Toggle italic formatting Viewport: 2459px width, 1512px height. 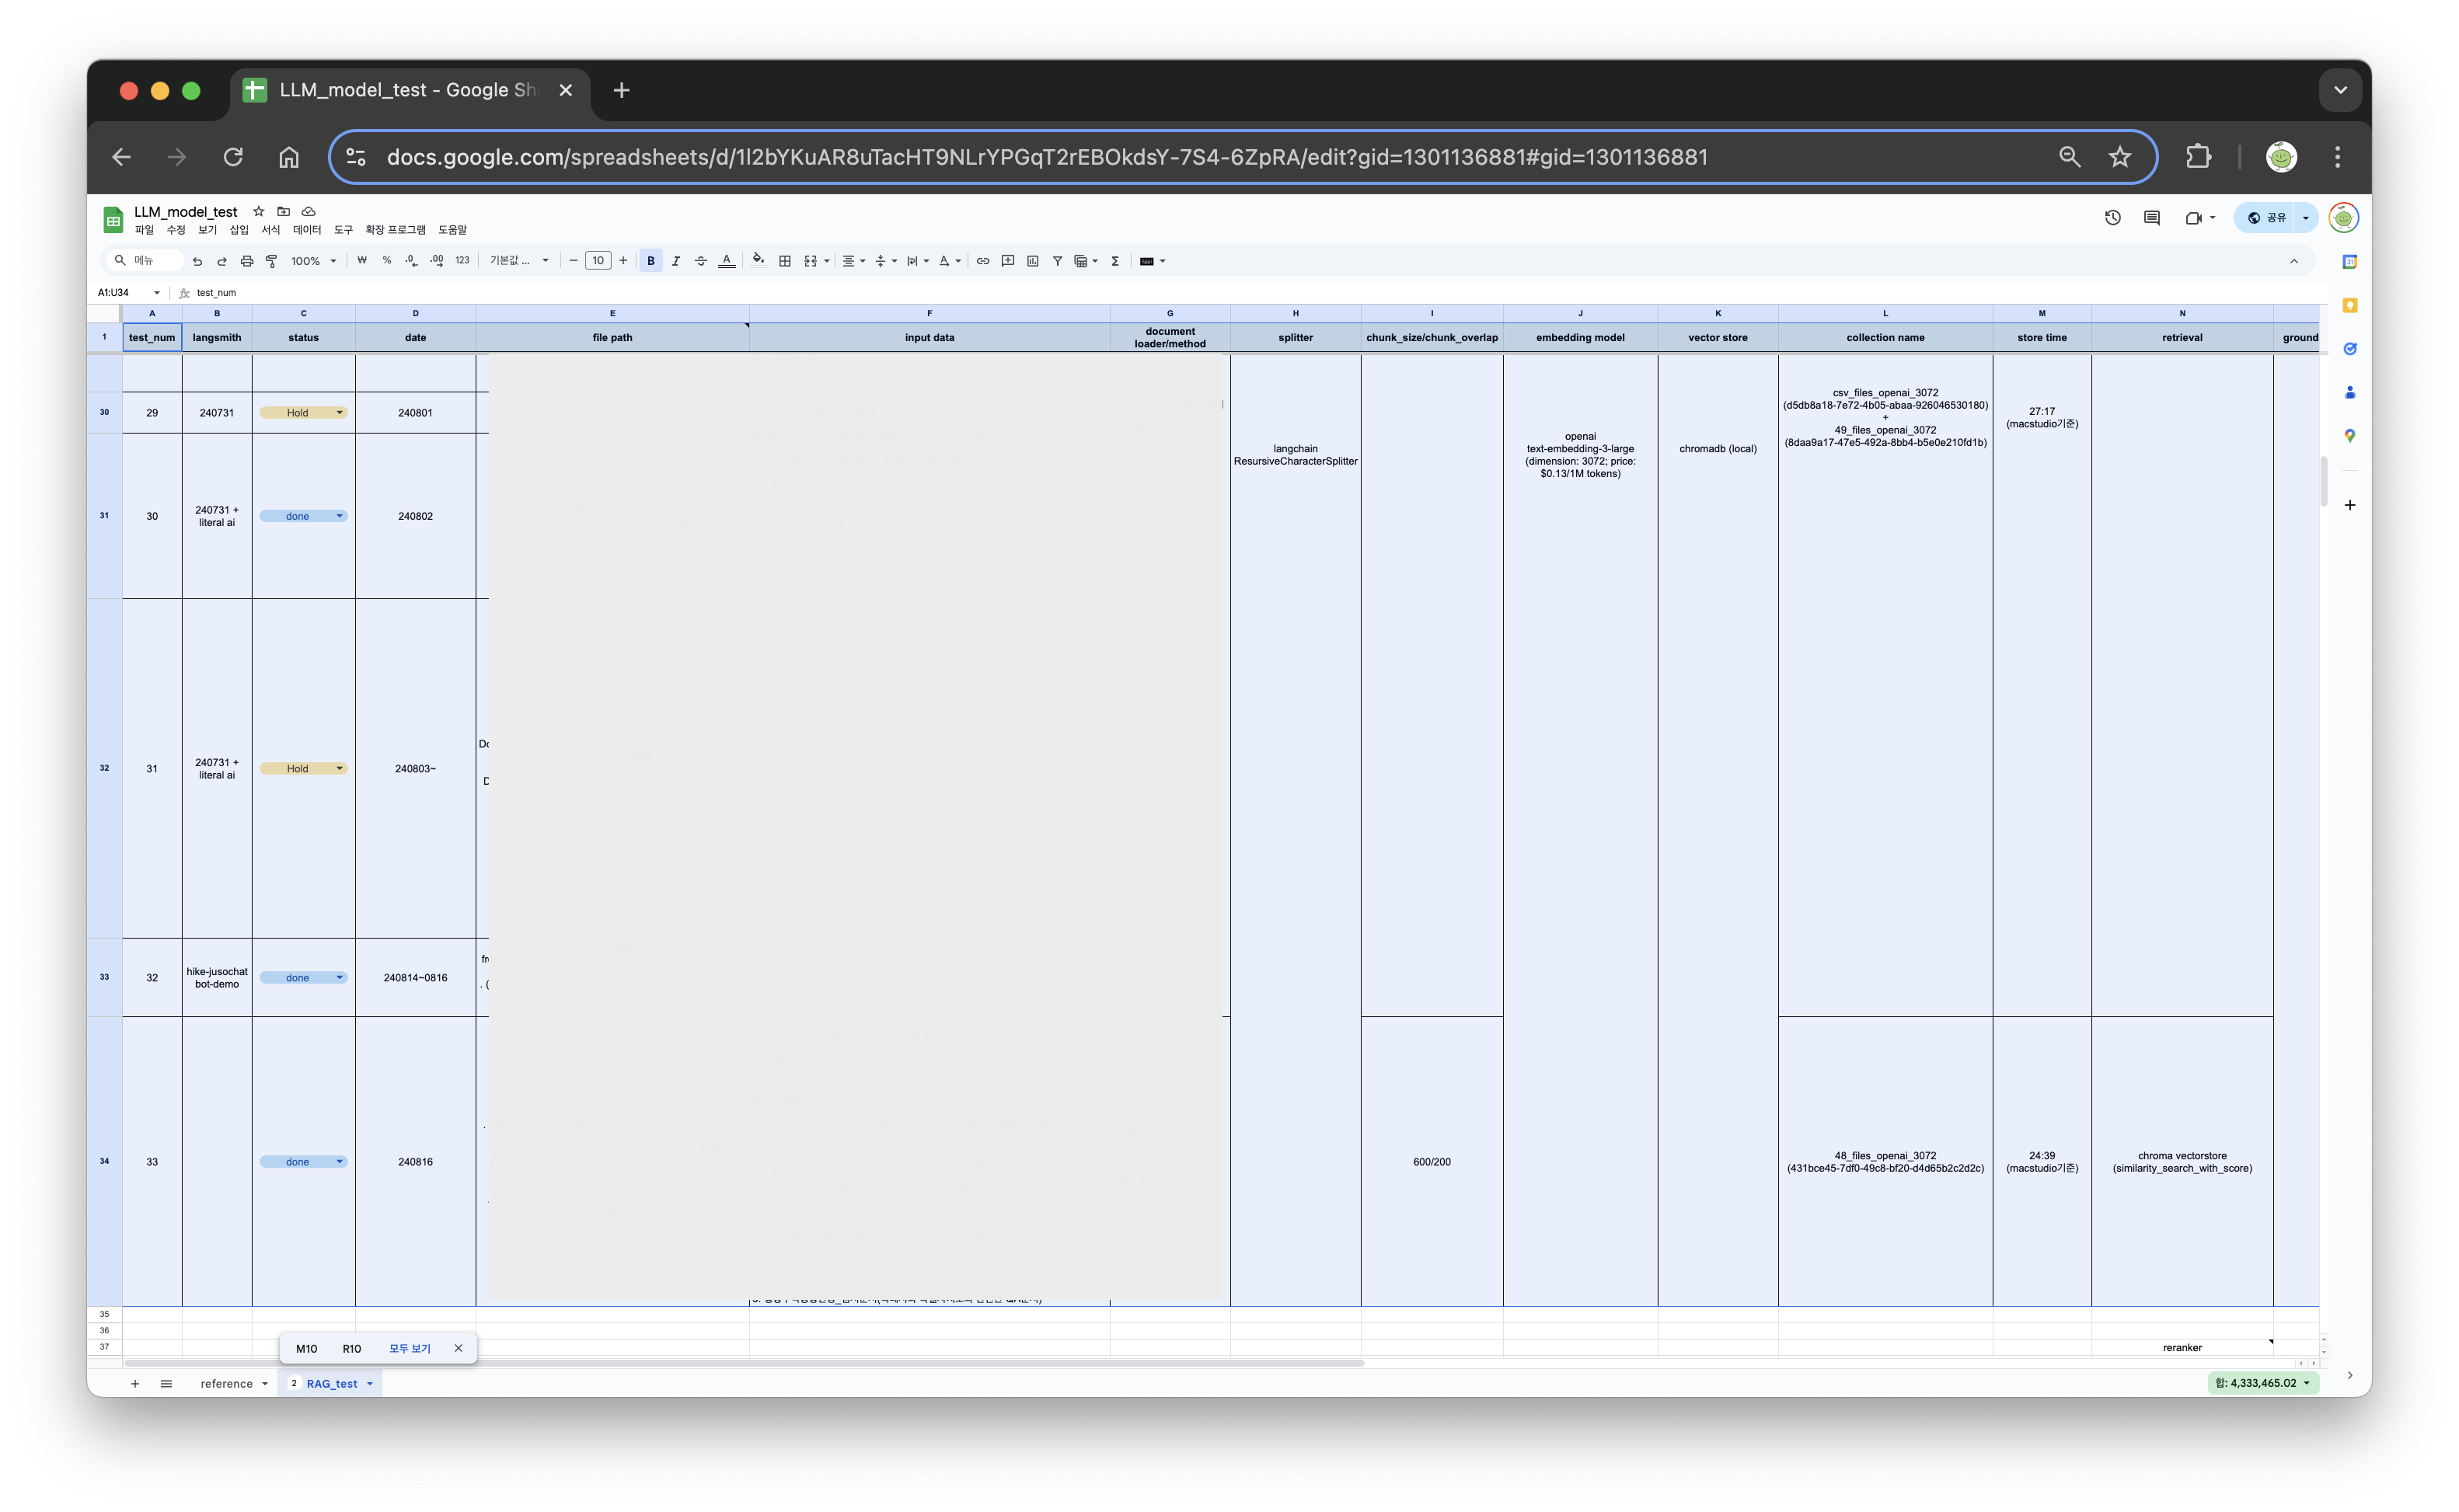tap(676, 261)
